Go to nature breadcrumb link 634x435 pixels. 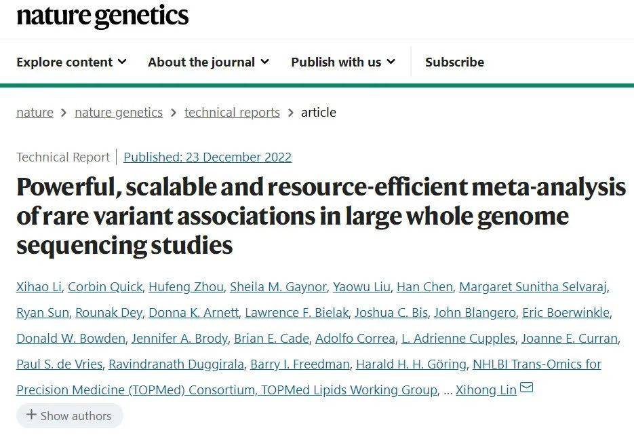click(35, 112)
